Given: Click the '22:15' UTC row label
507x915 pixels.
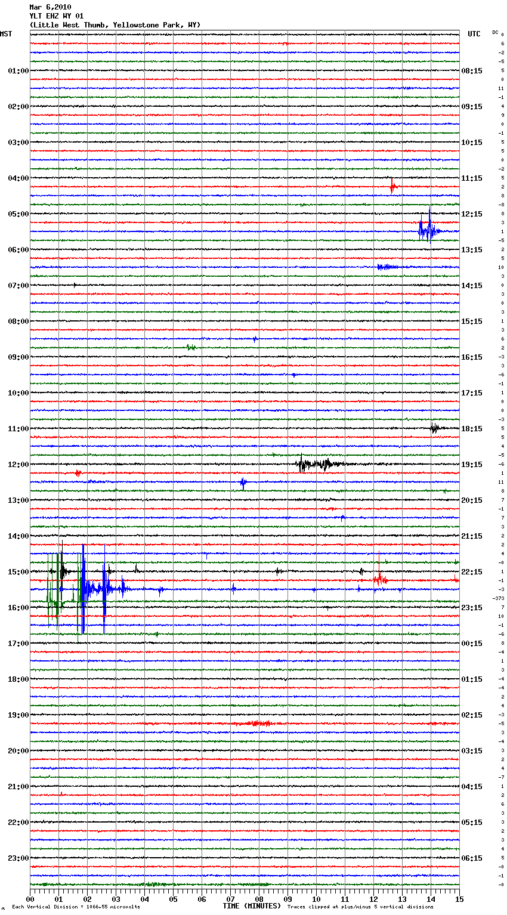Looking at the screenshot, I should (472, 572).
